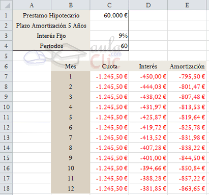
Task: Click the '60.000 €' loan amount cell
Action: (109, 15)
